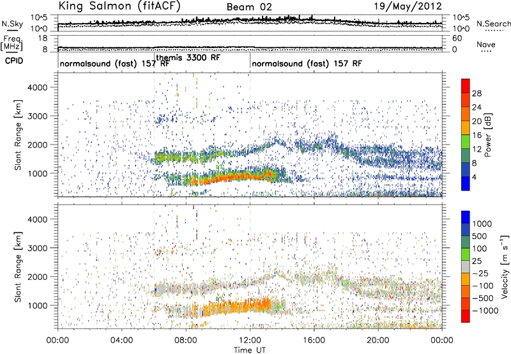Click the first 'normalsound (fast) 157 RF' label

click(x=114, y=63)
